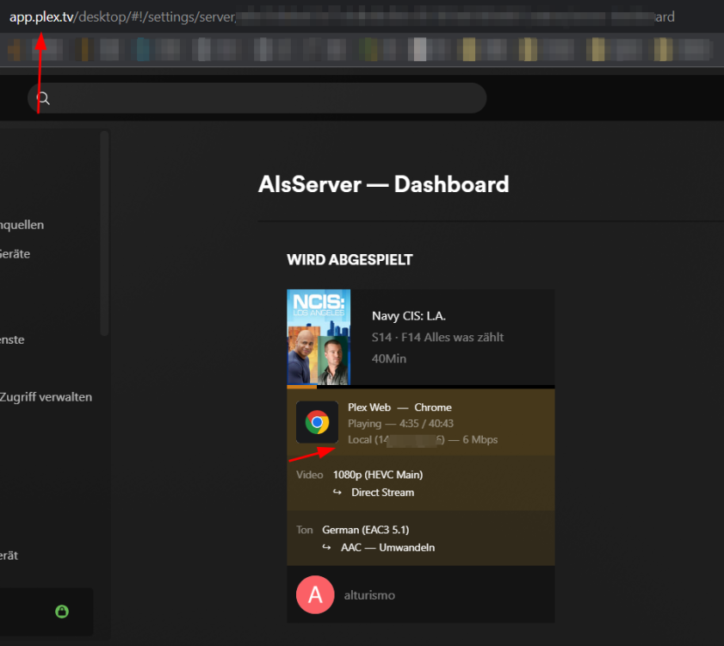Click the search magnifier icon
Image resolution: width=724 pixels, height=646 pixels.
[43, 98]
